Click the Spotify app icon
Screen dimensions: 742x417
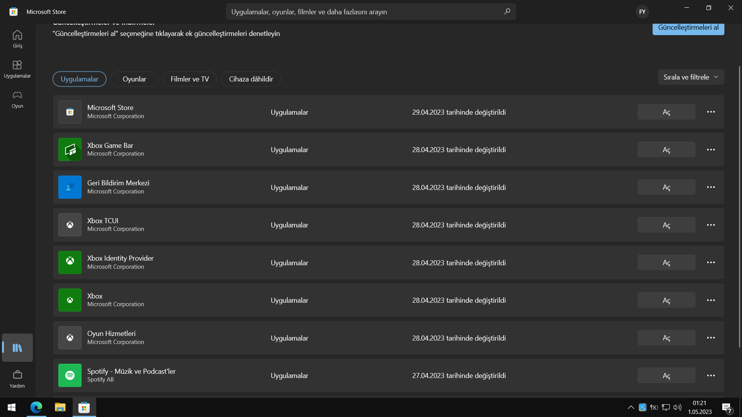point(70,375)
